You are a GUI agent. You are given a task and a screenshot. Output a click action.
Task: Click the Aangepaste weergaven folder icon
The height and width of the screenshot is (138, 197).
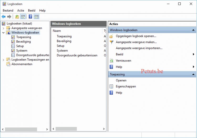point(8,28)
